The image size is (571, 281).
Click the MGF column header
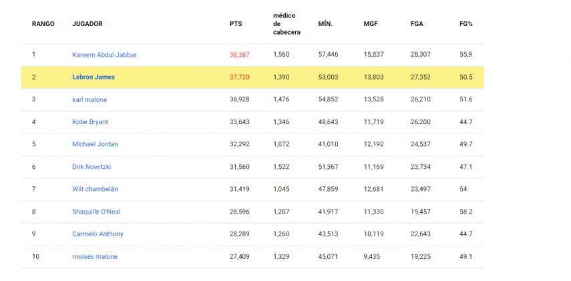pyautogui.click(x=371, y=24)
